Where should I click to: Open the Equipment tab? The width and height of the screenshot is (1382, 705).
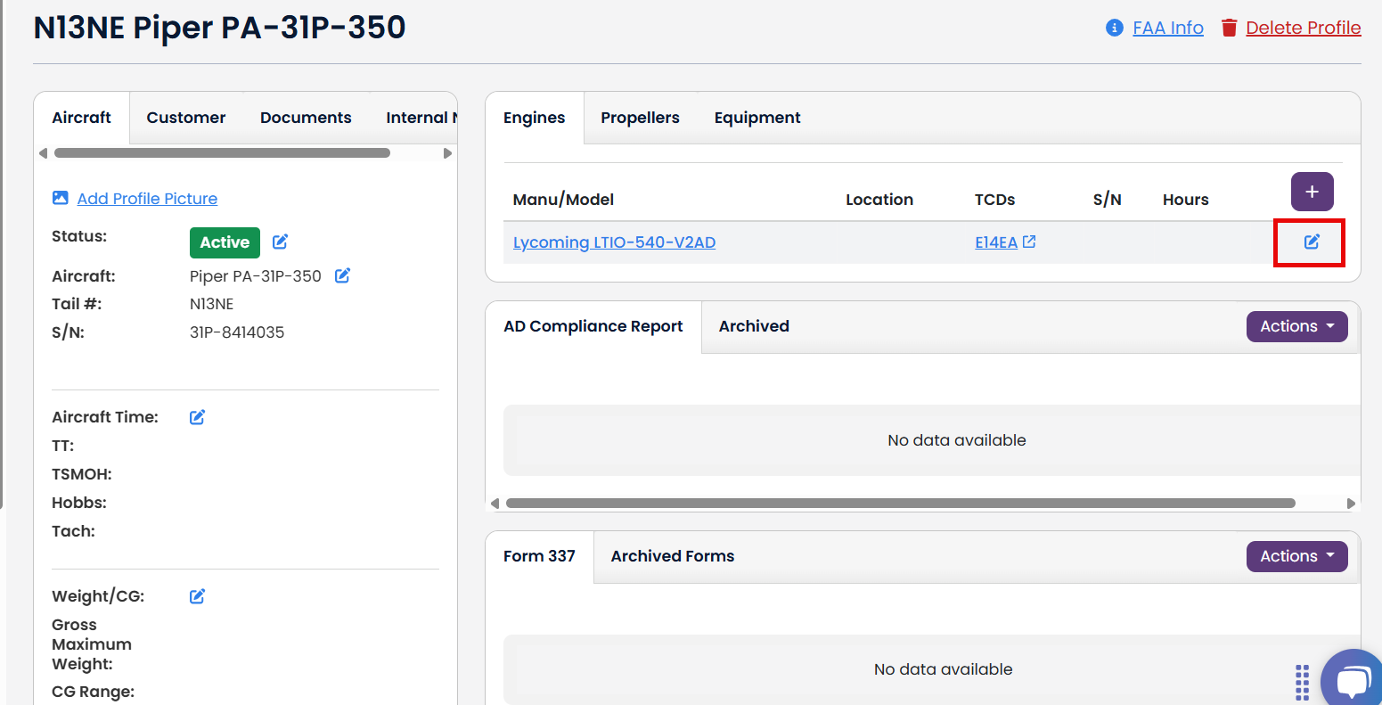coord(757,118)
